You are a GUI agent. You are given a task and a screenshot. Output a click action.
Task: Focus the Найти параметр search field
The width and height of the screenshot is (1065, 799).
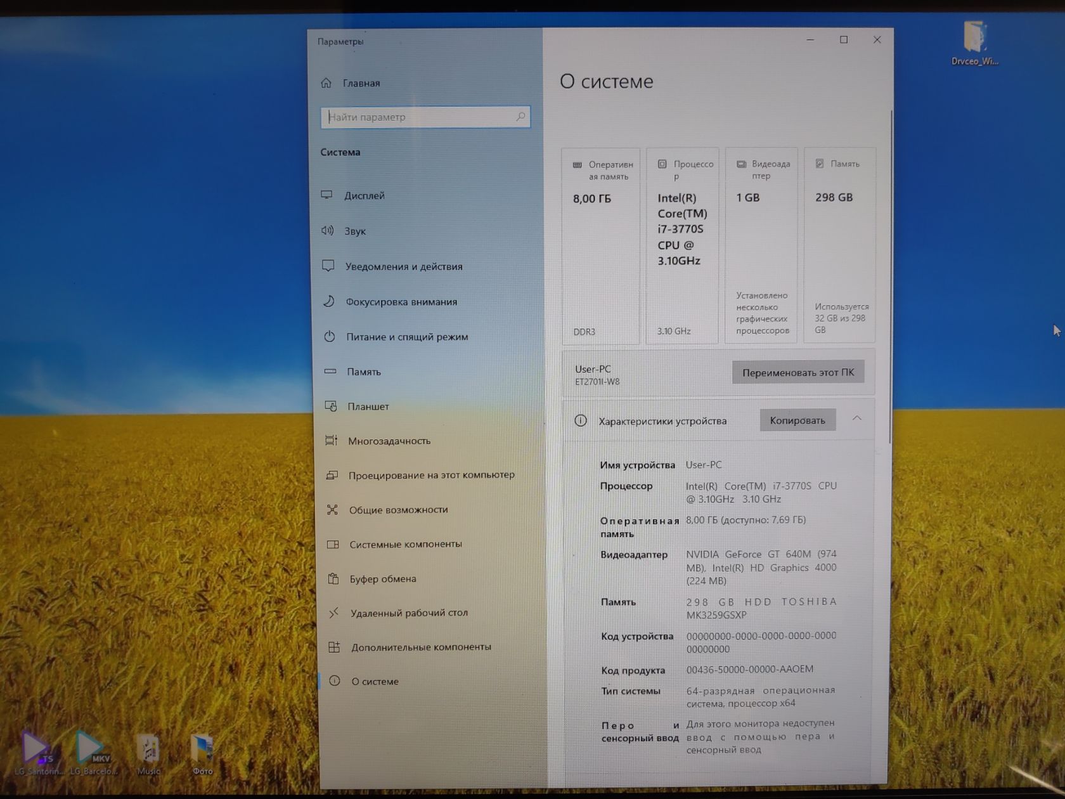coord(425,117)
